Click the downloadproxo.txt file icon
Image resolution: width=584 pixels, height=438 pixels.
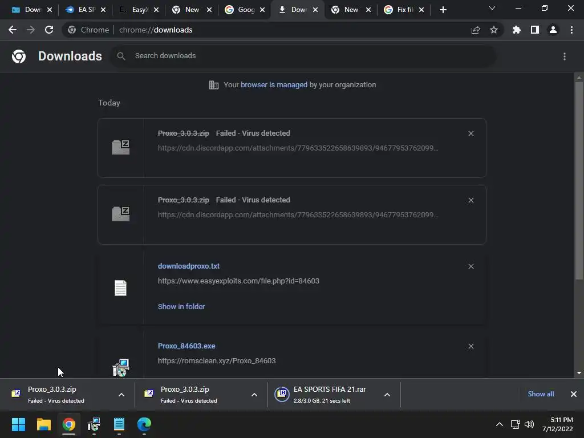[x=120, y=288]
